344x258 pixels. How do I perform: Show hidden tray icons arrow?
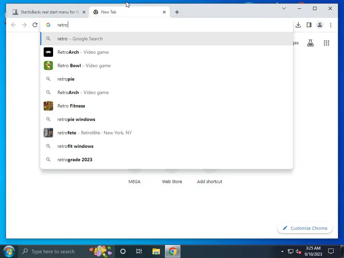point(282,251)
